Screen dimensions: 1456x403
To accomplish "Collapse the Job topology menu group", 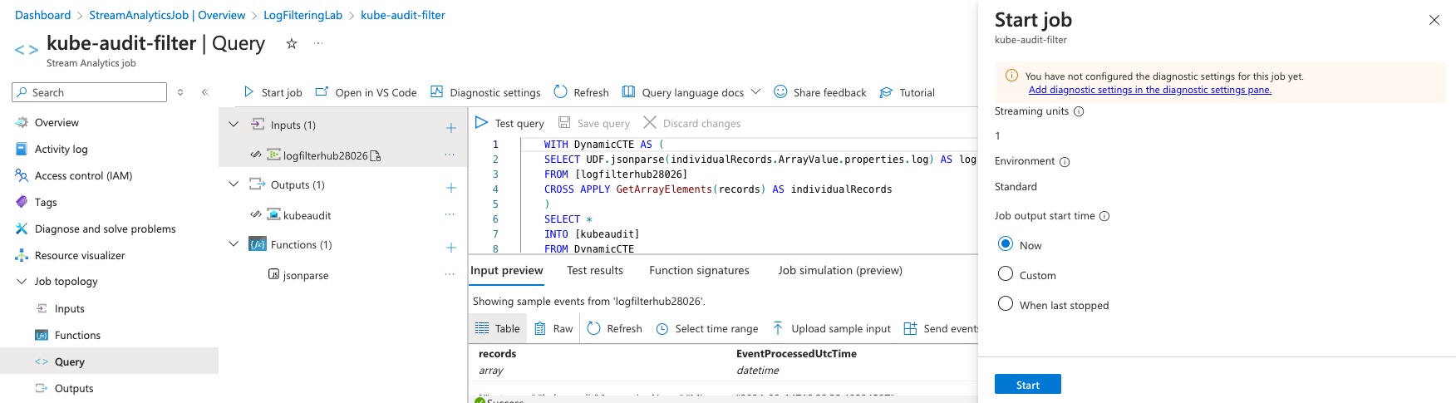I will pos(22,282).
